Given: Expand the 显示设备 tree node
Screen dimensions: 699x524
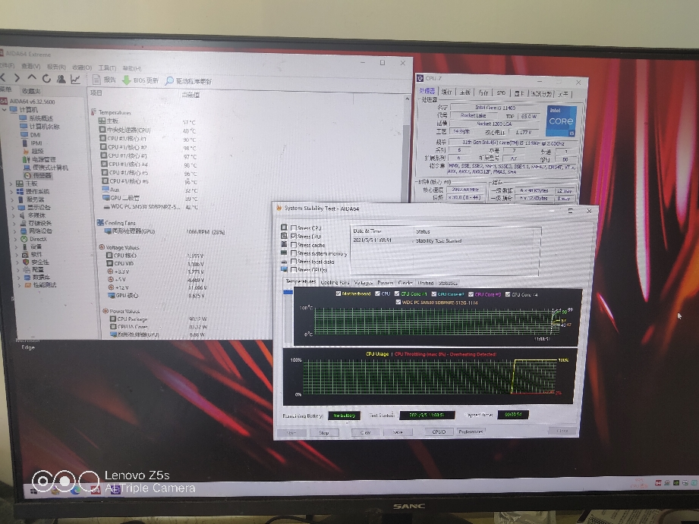Looking at the screenshot, I should [x=12, y=207].
